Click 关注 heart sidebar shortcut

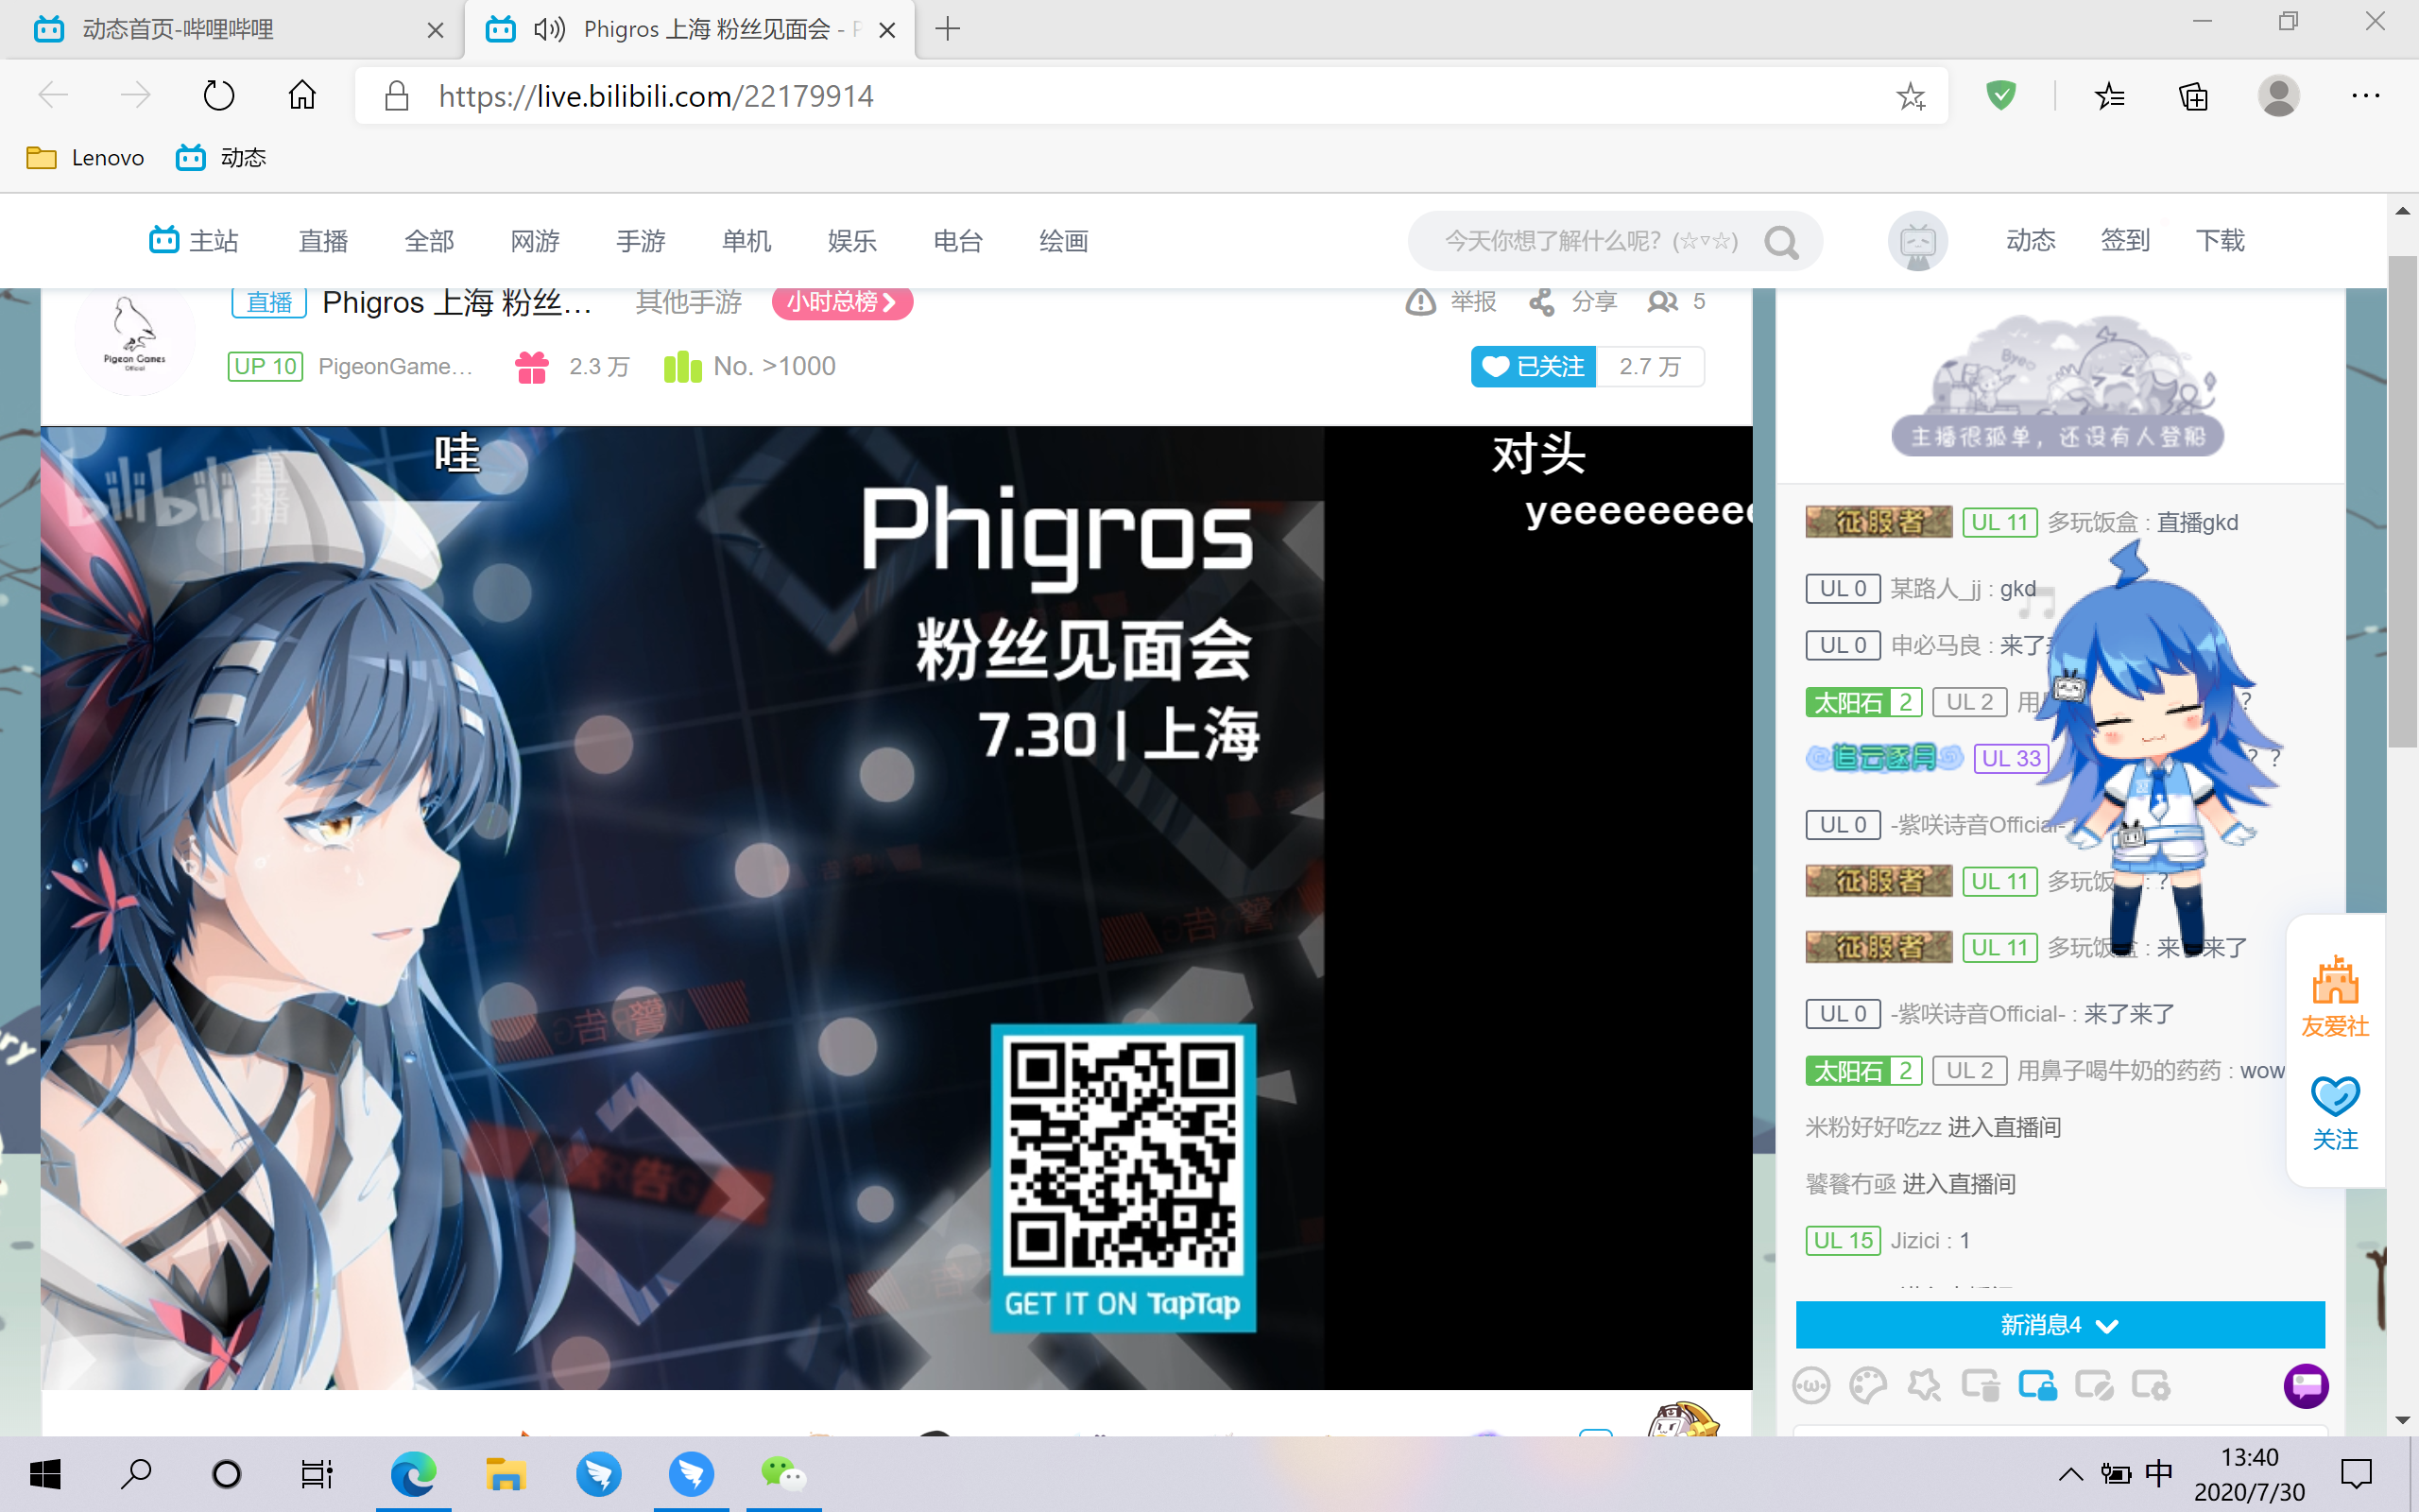(2335, 1113)
